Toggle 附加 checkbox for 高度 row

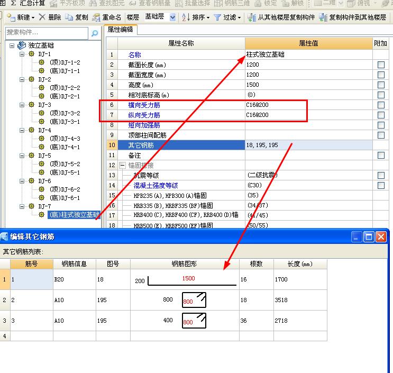381,85
